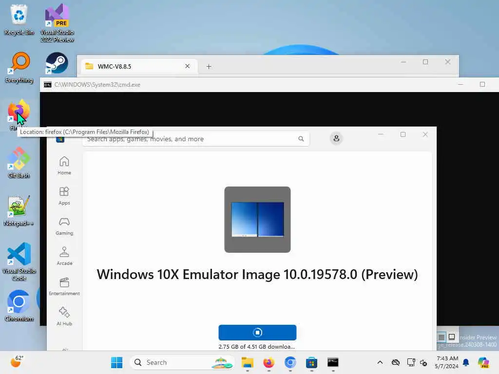Image resolution: width=499 pixels, height=374 pixels.
Task: Minimize the Microsoft Store window
Action: coord(381,134)
